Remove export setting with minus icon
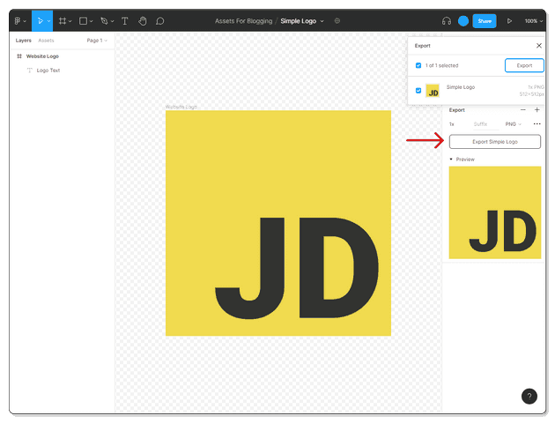The image size is (555, 423). pos(522,110)
